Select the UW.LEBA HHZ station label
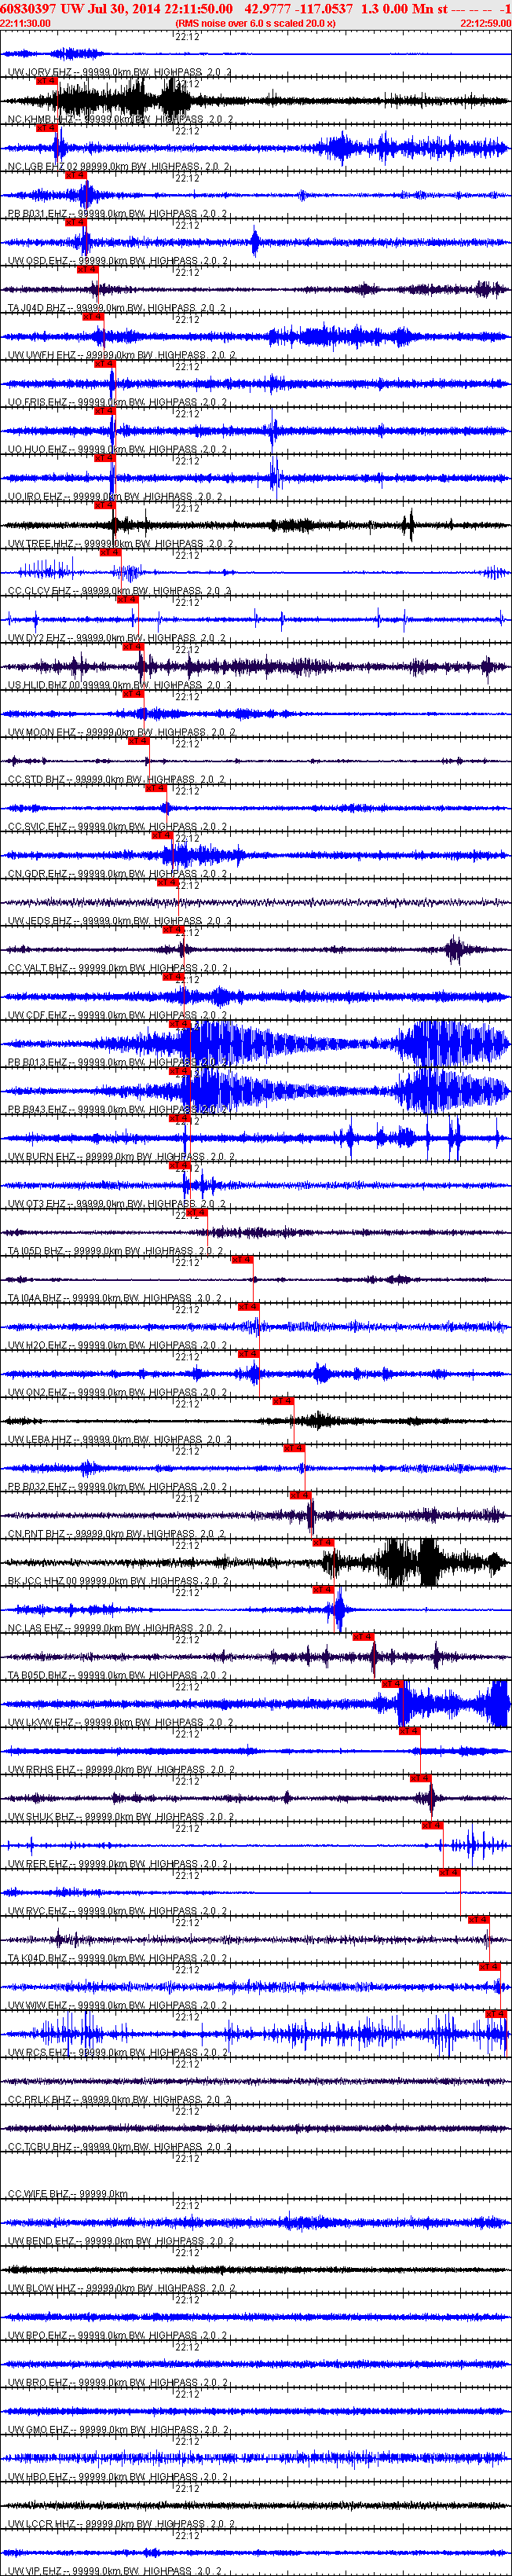The height and width of the screenshot is (2576, 512). point(119,1439)
